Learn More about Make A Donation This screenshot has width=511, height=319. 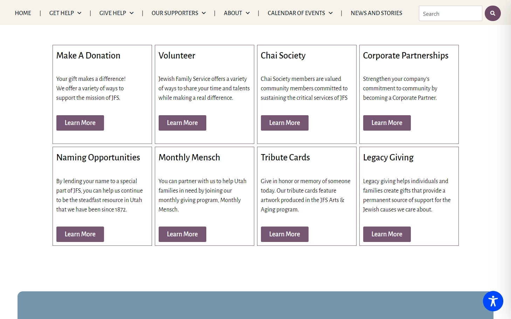80,123
